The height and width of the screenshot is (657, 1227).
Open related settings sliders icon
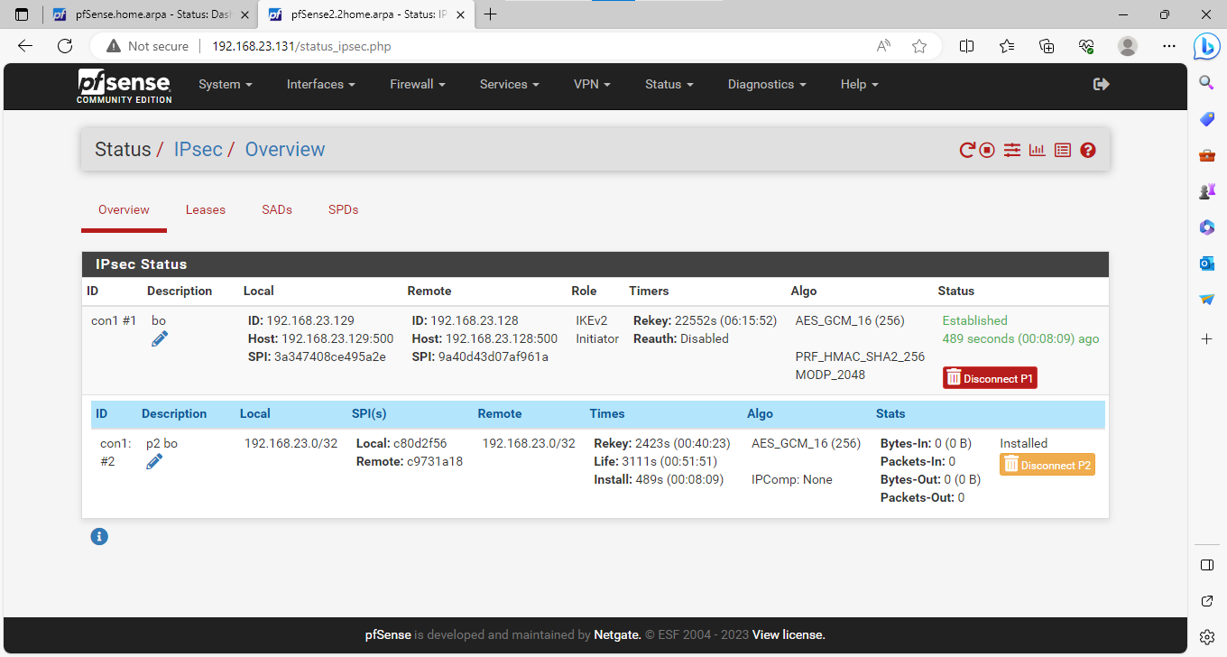pyautogui.click(x=1012, y=151)
